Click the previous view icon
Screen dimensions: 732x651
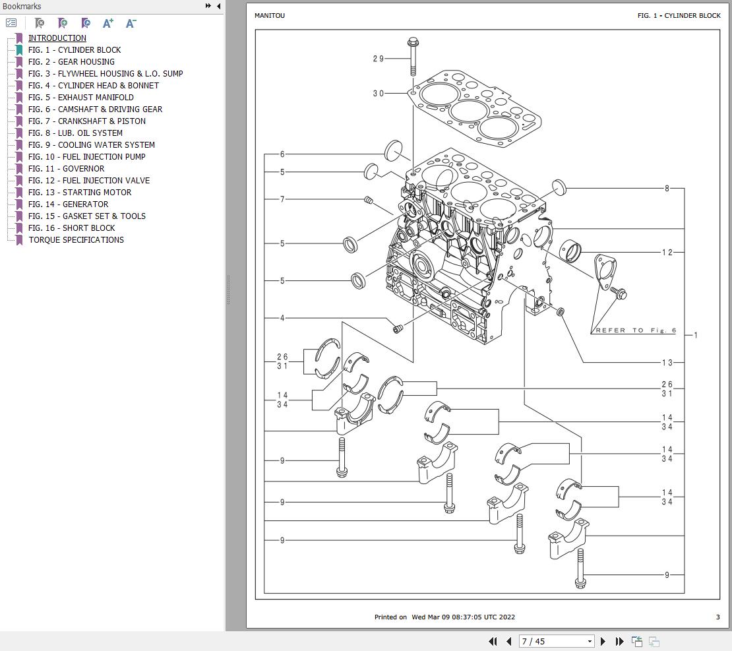coord(637,641)
